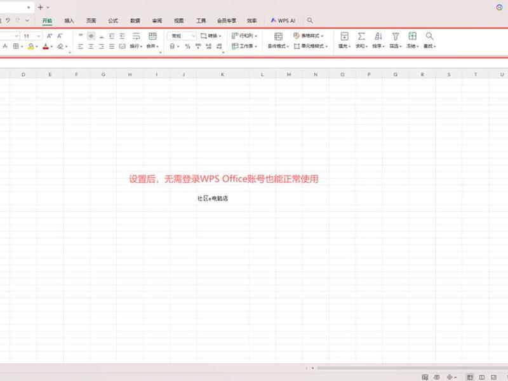Expand the clear eraser dropdown
The height and width of the screenshot is (381, 508).
tap(67, 46)
